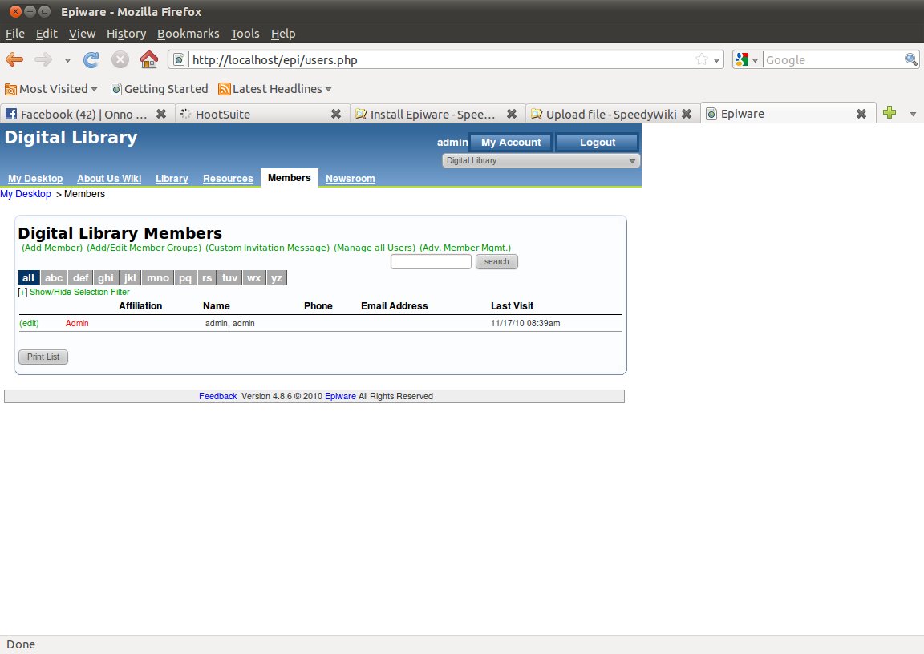Viewport: 924px width, 654px height.
Task: Click the Add Member link
Action: [x=52, y=248]
